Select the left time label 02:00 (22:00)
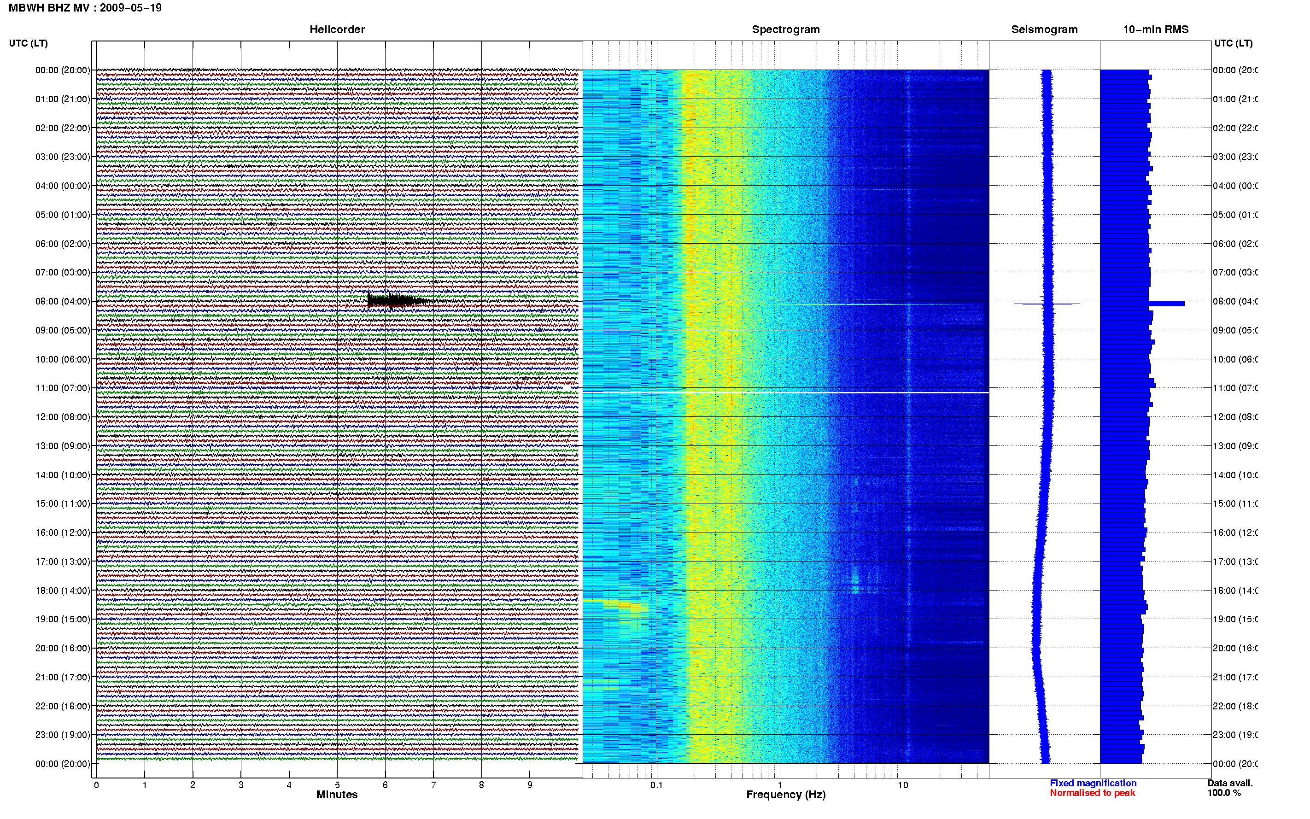 click(x=63, y=128)
